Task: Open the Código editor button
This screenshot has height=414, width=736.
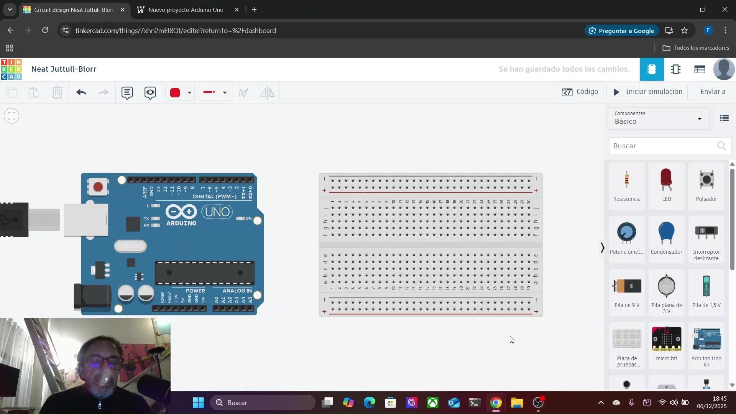Action: 580,92
